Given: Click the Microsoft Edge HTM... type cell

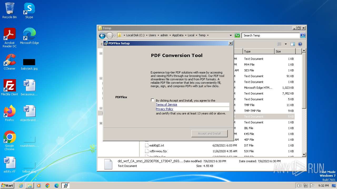Looking at the screenshot, I should point(258,88).
